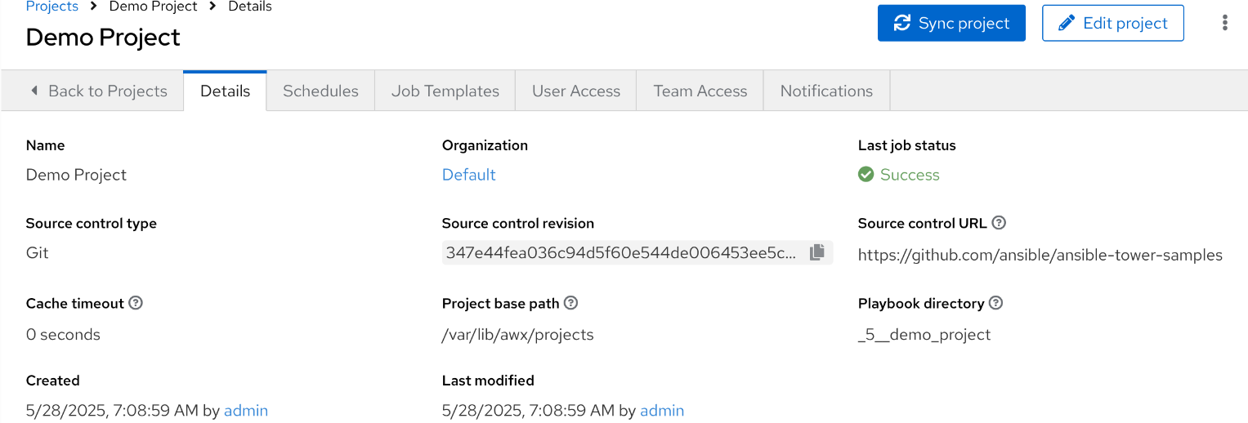This screenshot has width=1248, height=423.
Task: Switch to the Schedules tab
Action: [x=320, y=91]
